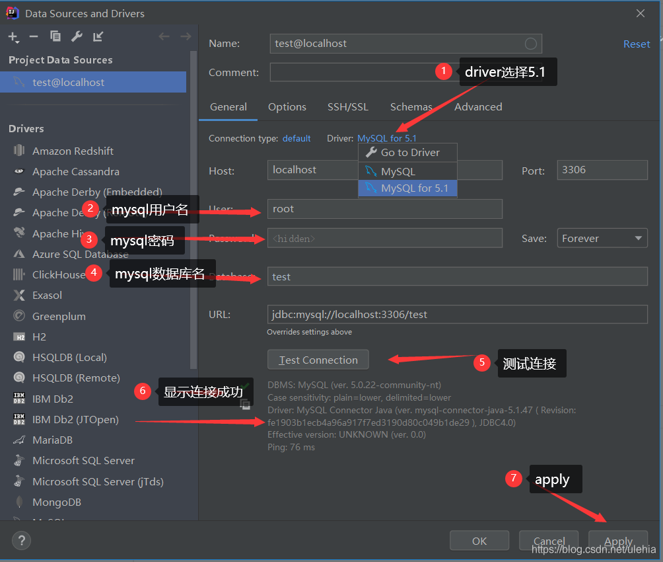663x562 pixels.
Task: Click the MongoDB driver icon
Action: pyautogui.click(x=19, y=502)
